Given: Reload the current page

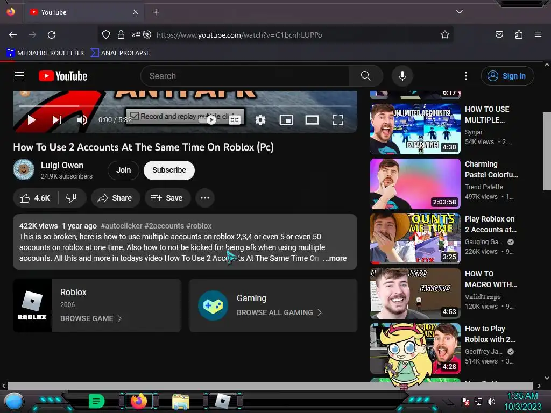Looking at the screenshot, I should pyautogui.click(x=52, y=35).
